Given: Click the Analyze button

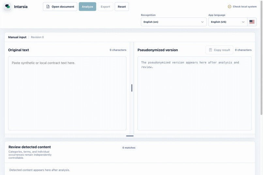Looking at the screenshot, I should (87, 7).
